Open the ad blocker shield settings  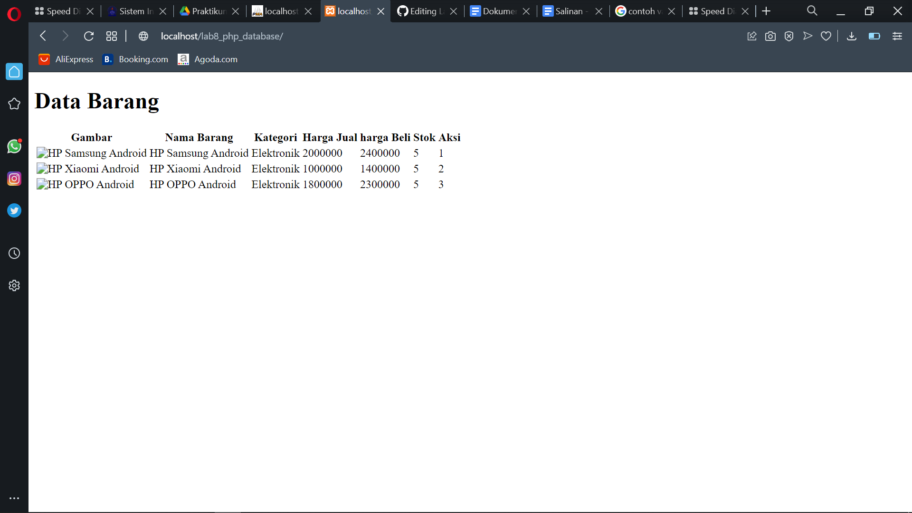[789, 36]
